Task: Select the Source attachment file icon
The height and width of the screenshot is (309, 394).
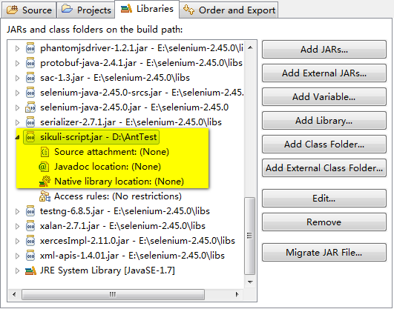Action: click(x=45, y=152)
